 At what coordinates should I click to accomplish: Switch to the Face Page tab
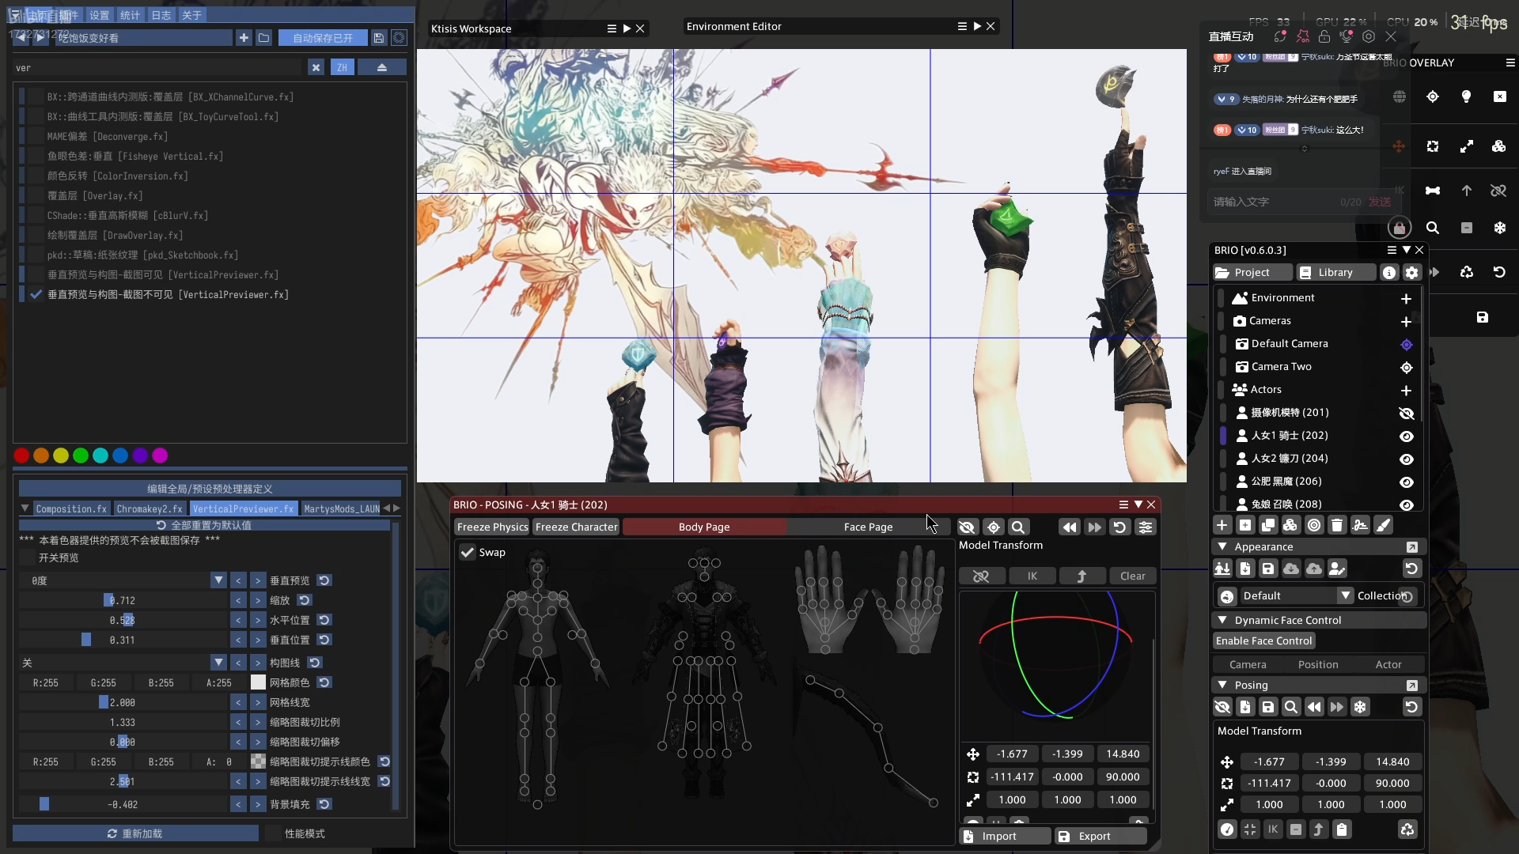(x=867, y=527)
